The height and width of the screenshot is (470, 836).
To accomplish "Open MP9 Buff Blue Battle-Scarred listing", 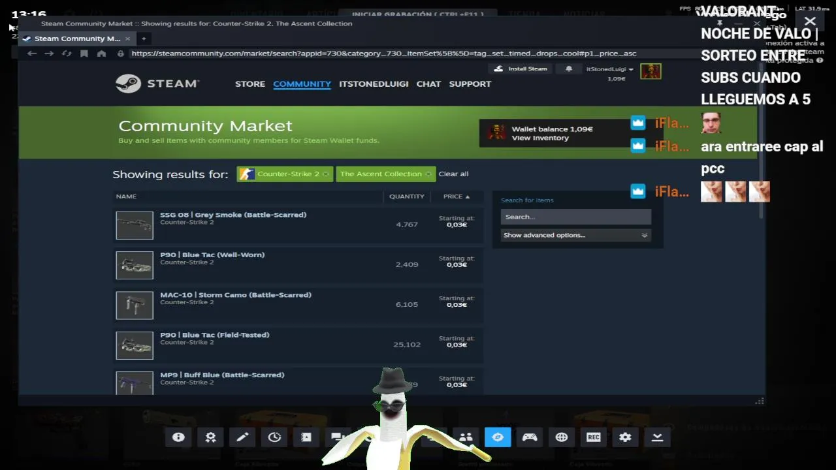I will coord(299,381).
